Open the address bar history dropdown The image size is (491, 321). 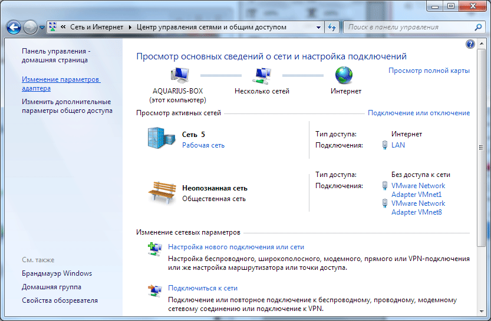tap(318, 28)
